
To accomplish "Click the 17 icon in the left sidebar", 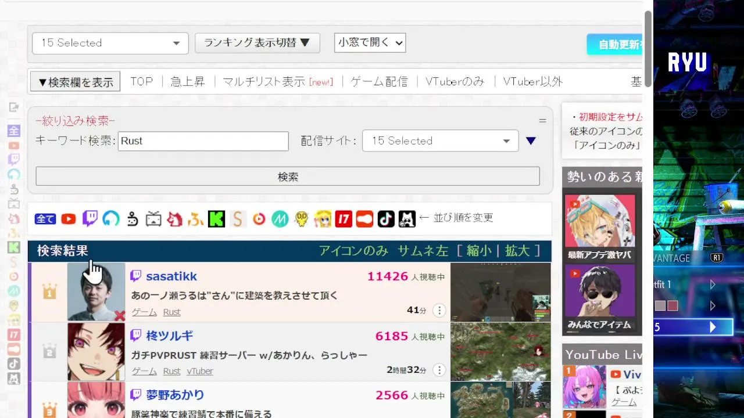I will tap(14, 335).
